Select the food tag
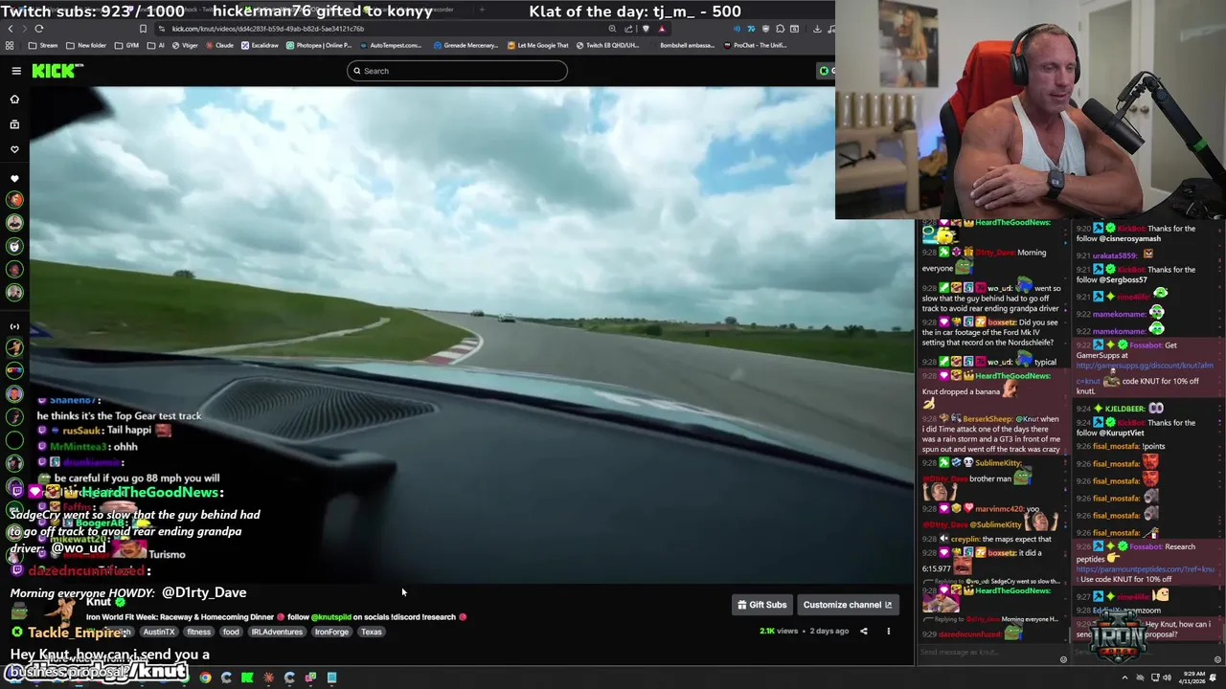This screenshot has width=1226, height=689. 231,632
